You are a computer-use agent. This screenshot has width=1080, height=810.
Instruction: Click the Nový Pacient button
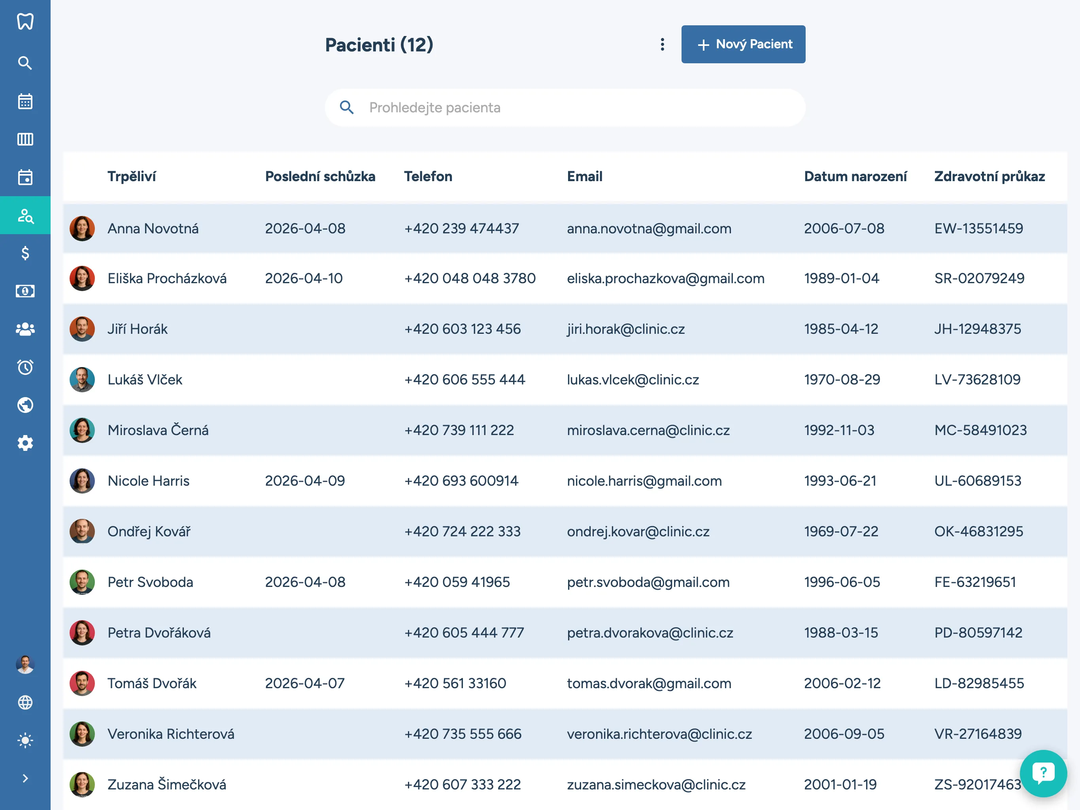(743, 44)
